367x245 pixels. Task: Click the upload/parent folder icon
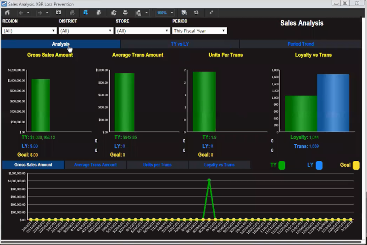pos(58,13)
